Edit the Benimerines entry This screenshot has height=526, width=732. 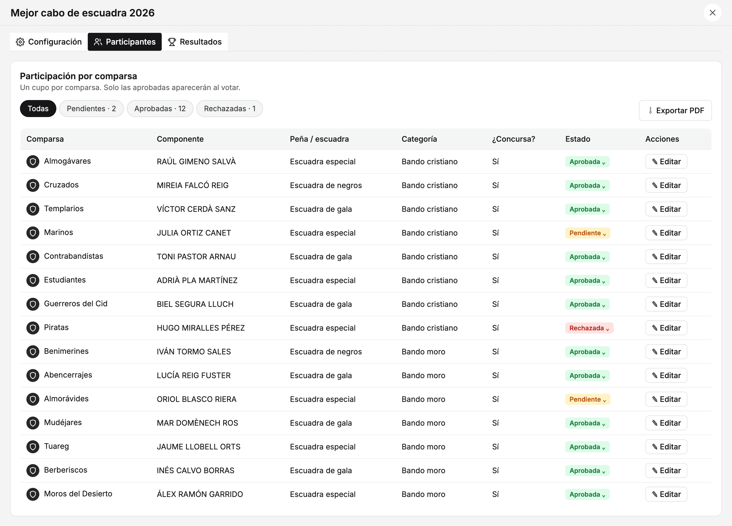(x=666, y=351)
